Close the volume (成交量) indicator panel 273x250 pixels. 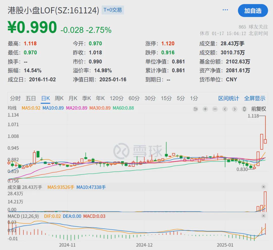(x=263, y=187)
